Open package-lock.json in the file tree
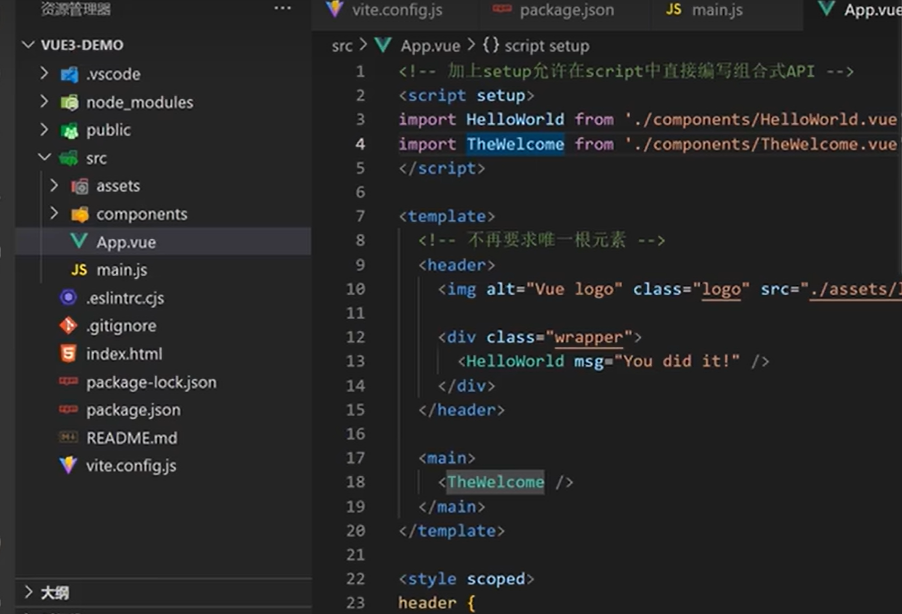 pyautogui.click(x=163, y=382)
